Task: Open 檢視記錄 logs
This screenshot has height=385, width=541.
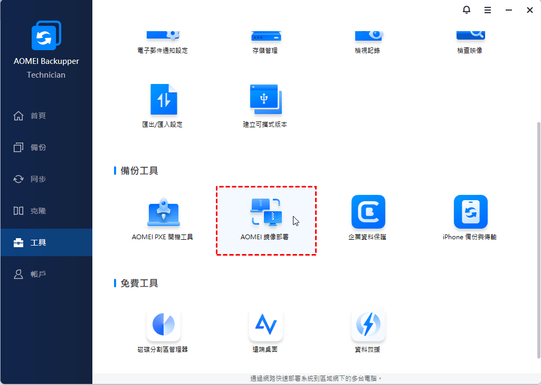Action: [368, 40]
